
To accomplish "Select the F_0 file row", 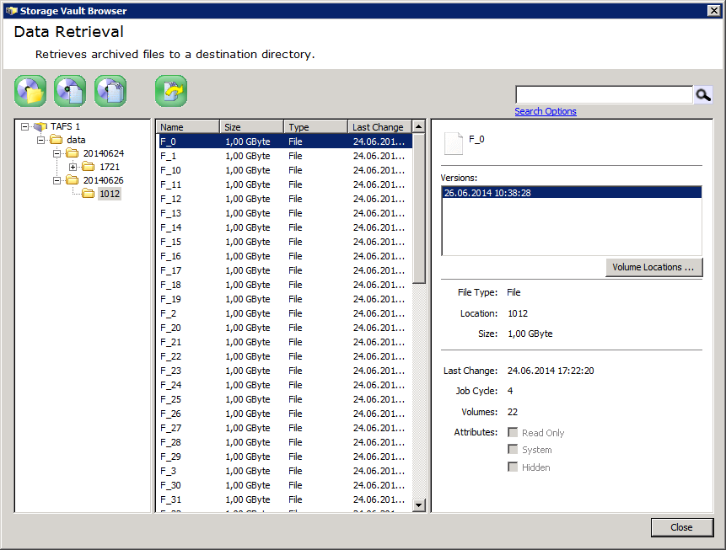I will click(284, 142).
